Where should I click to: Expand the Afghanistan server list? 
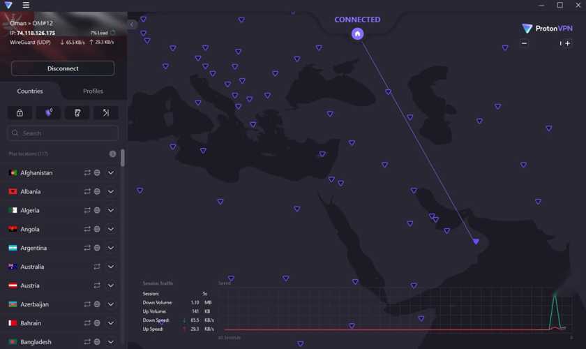110,172
